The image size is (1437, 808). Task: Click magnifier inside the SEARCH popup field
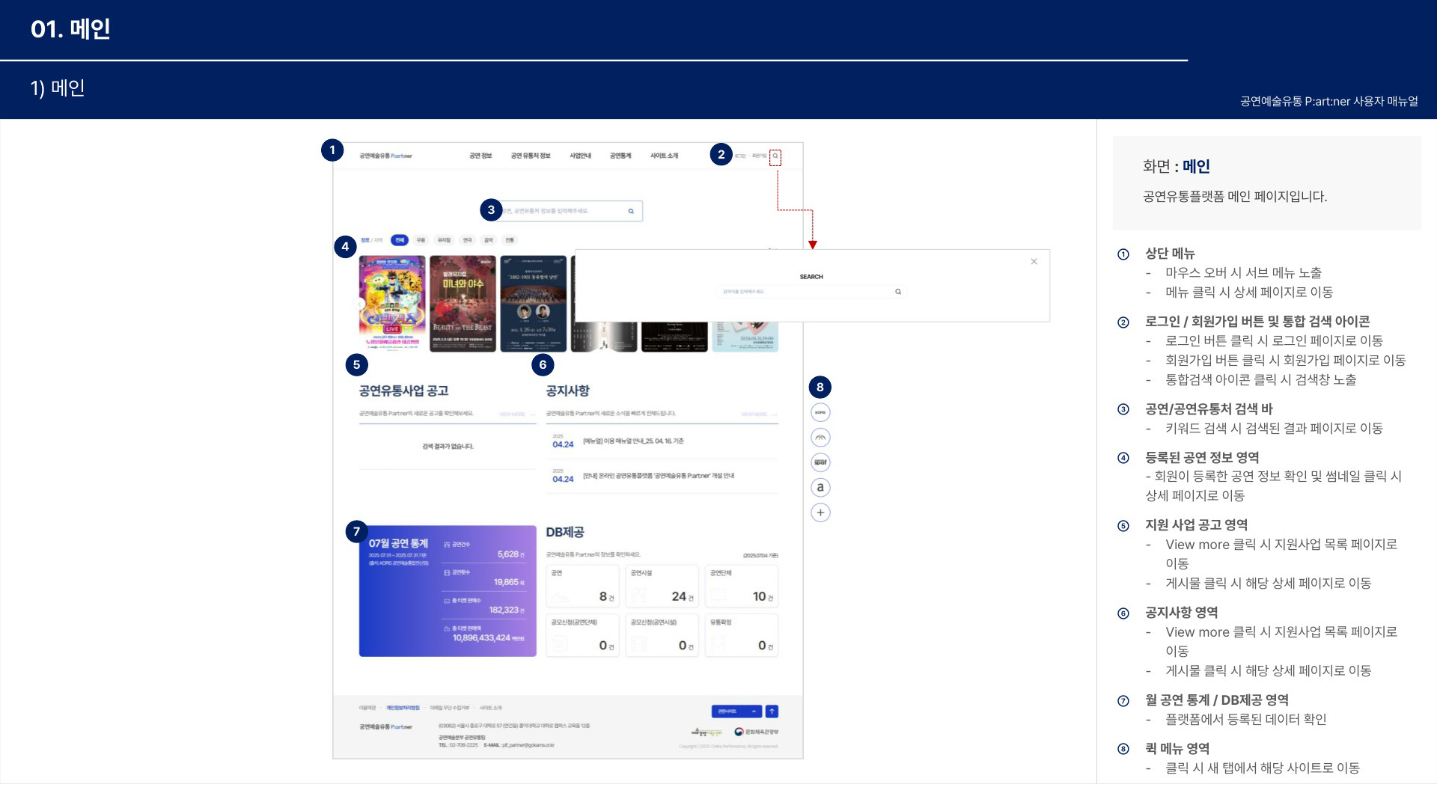(898, 292)
